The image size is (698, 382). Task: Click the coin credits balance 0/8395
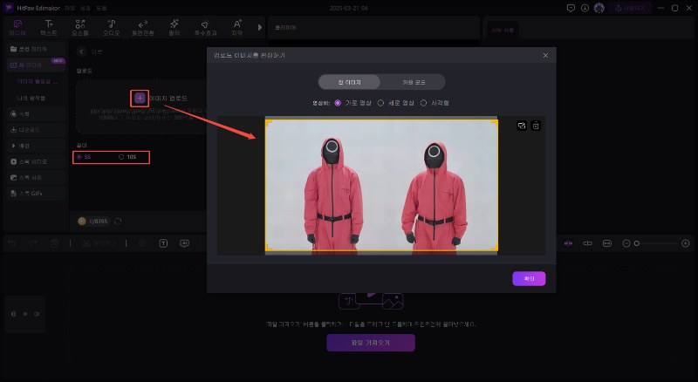coord(93,222)
